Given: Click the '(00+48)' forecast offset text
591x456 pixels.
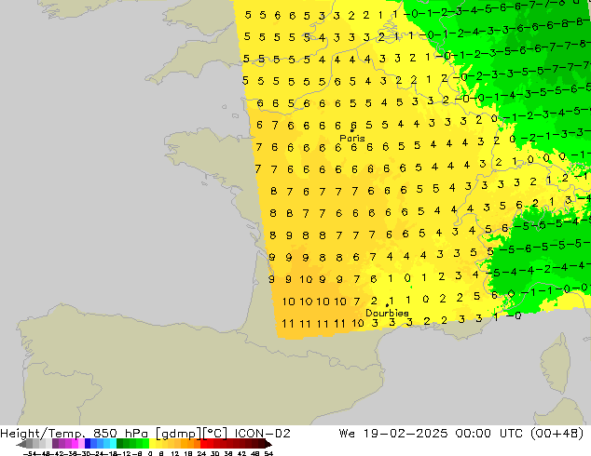Looking at the screenshot, I should pyautogui.click(x=557, y=434).
